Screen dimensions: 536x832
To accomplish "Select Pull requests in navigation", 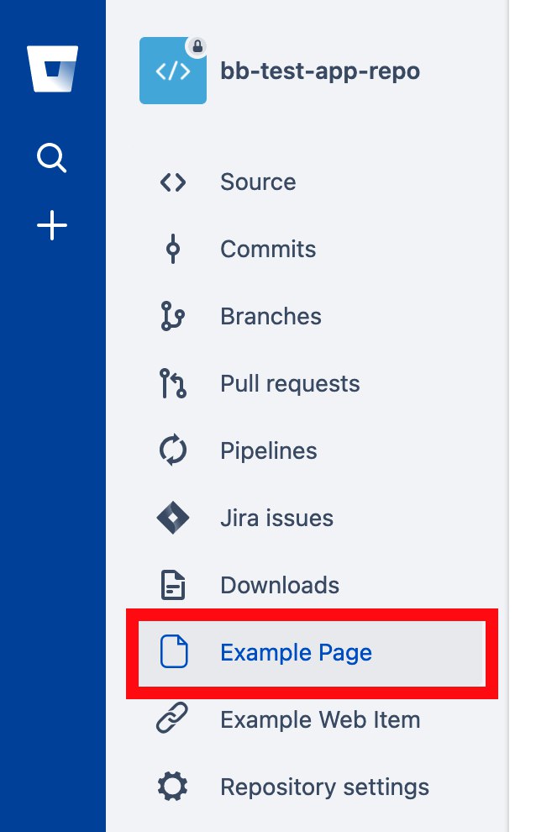I will point(290,383).
